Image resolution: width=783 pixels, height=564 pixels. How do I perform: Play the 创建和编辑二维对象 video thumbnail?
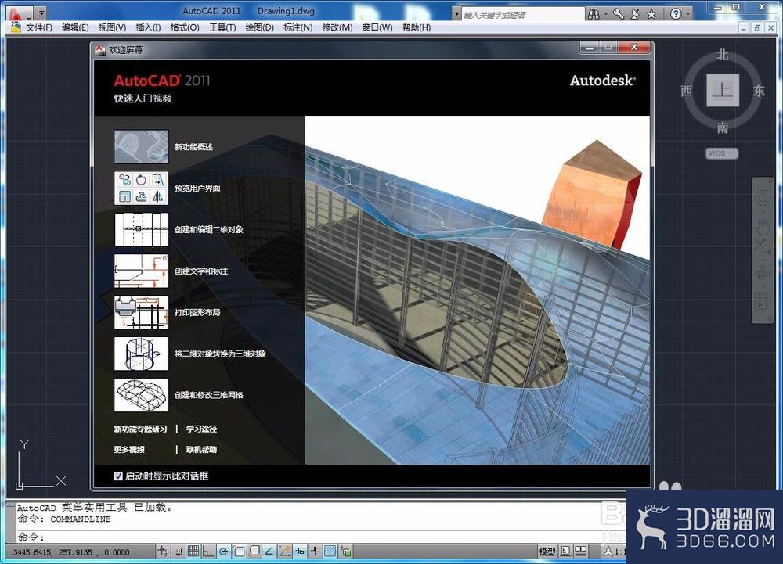pos(141,229)
